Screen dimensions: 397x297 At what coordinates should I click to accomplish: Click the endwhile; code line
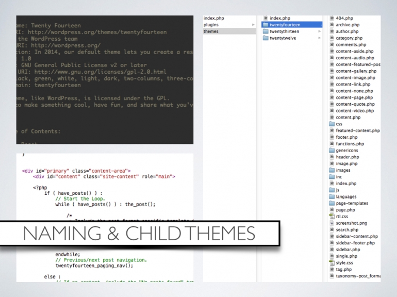pos(68,255)
